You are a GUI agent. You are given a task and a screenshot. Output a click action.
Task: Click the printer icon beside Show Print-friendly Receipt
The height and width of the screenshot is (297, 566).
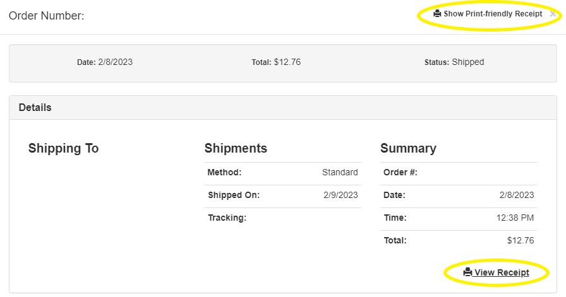coord(437,14)
